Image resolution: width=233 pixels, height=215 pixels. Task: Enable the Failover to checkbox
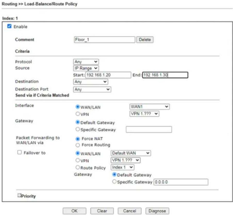click(x=19, y=152)
